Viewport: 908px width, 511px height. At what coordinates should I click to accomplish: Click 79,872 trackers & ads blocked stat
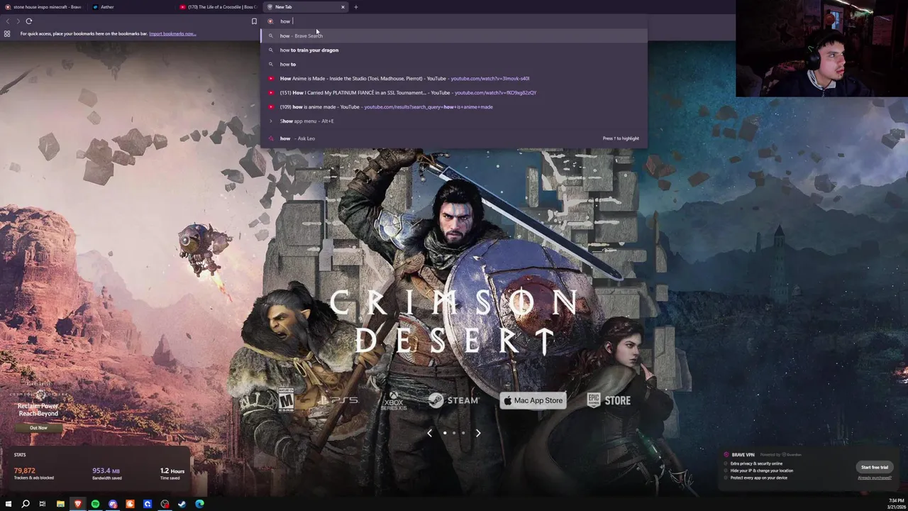pyautogui.click(x=33, y=473)
